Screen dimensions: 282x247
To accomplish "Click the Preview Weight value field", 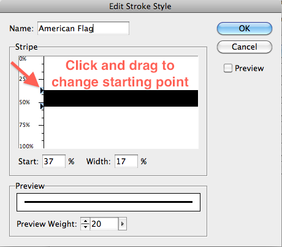I will point(104,224).
